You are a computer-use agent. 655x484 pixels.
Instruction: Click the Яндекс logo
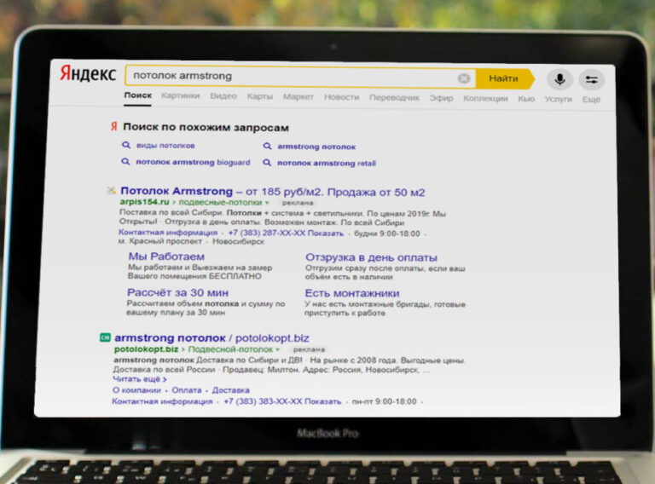88,73
